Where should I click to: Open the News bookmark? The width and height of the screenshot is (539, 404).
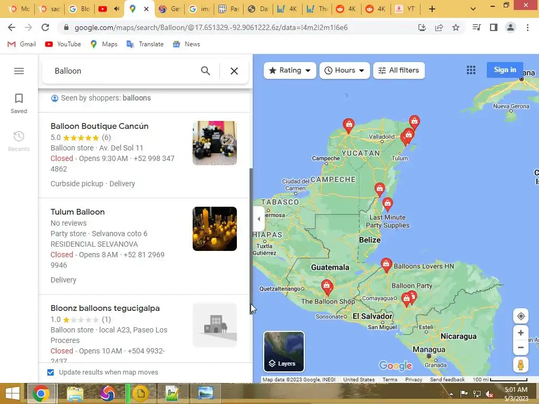point(186,44)
